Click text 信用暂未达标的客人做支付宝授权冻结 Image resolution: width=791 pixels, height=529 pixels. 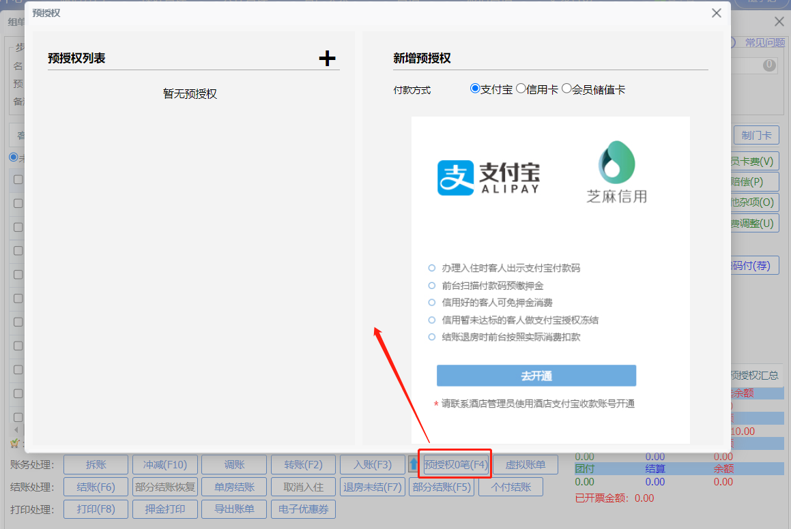coord(520,320)
